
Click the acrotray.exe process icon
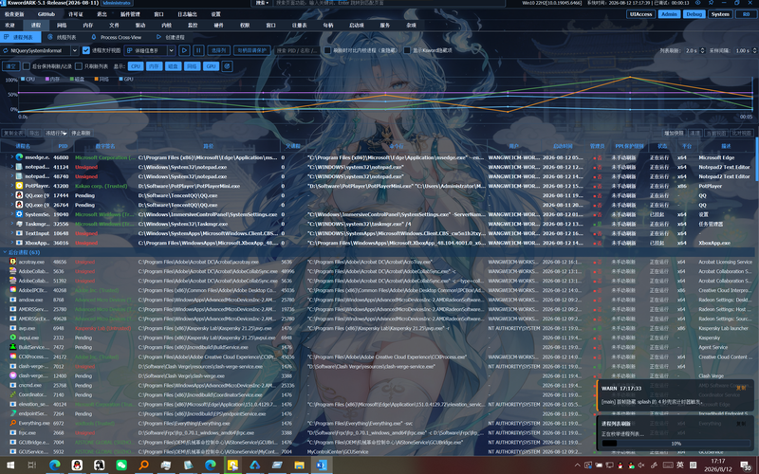13,262
